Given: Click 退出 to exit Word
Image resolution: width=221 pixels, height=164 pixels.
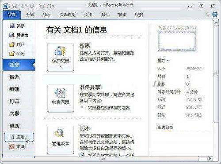Looking at the screenshot, I should (17, 146).
